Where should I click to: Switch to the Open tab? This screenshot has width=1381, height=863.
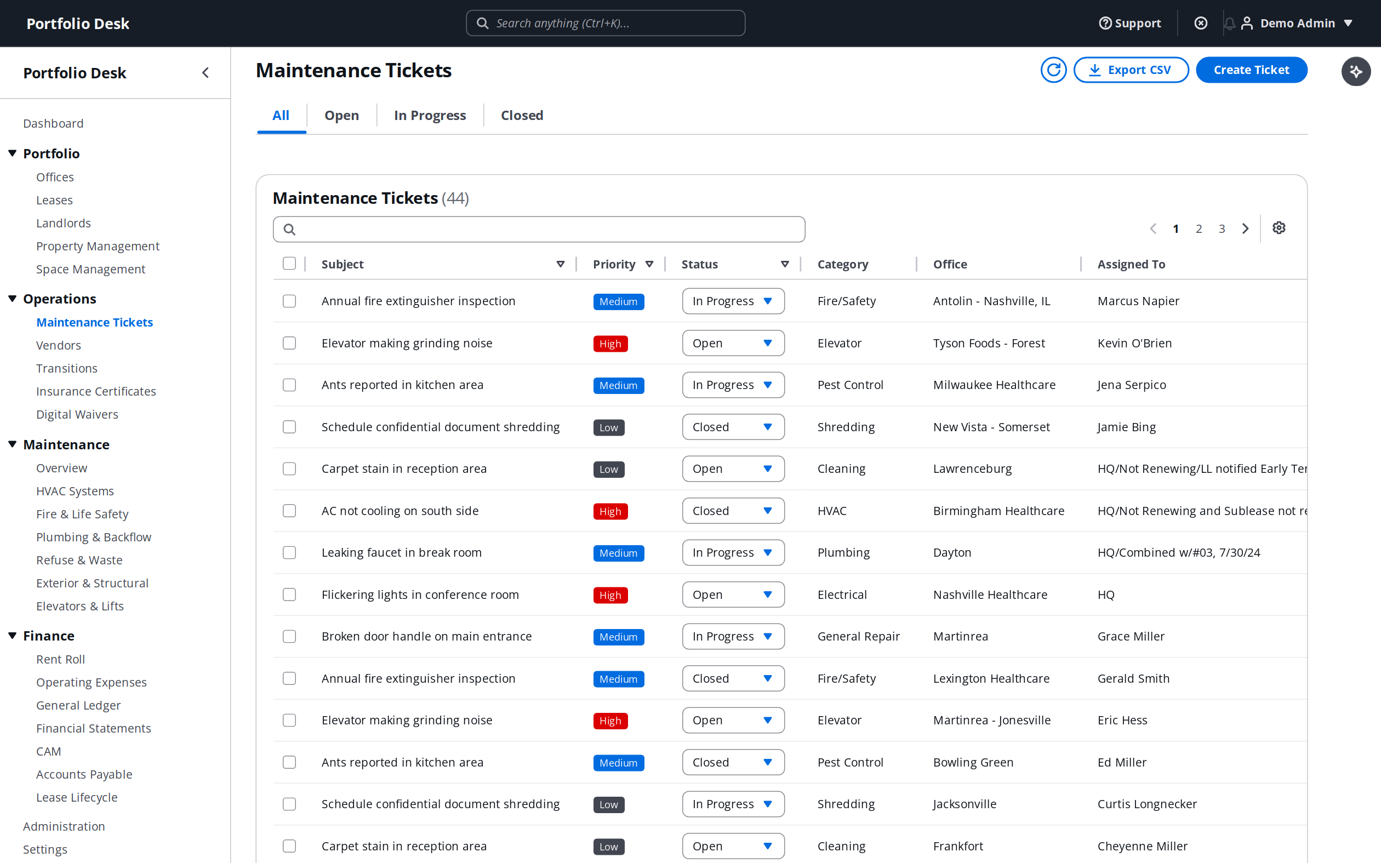tap(341, 115)
